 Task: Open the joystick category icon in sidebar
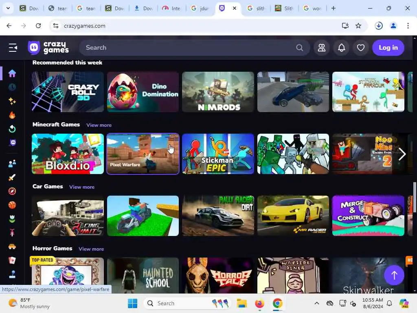12,274
